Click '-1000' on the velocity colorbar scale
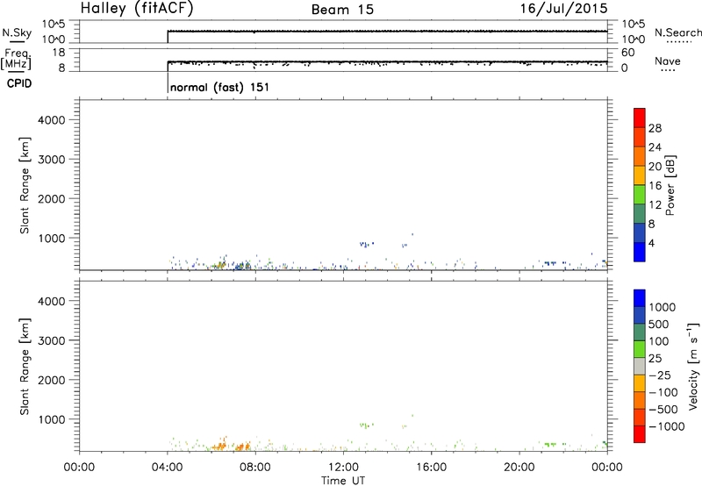Image resolution: width=702 pixels, height=486 pixels. coord(666,426)
